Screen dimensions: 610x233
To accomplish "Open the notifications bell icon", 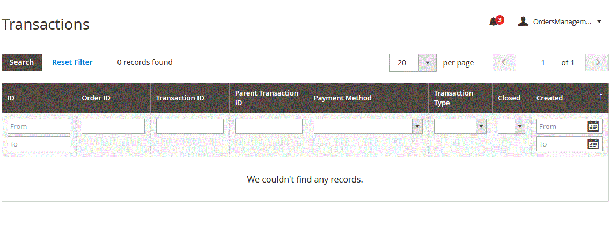I will pos(493,22).
